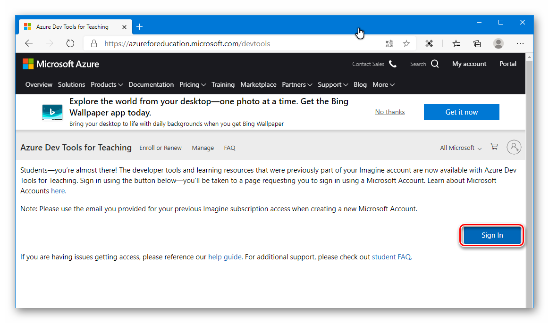The image size is (549, 323).
Task: Open the All Microsoft dropdown
Action: (460, 148)
